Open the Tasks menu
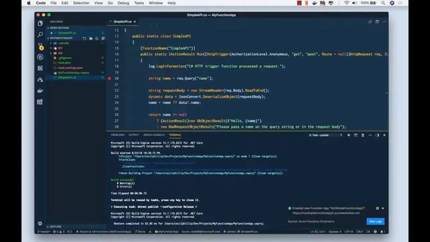 [139, 3]
